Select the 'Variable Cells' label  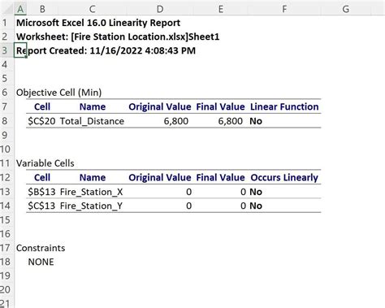[x=45, y=163]
